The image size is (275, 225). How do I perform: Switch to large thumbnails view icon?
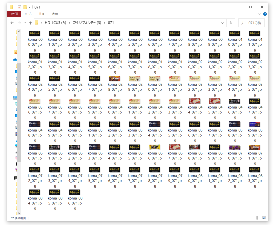[264, 218]
